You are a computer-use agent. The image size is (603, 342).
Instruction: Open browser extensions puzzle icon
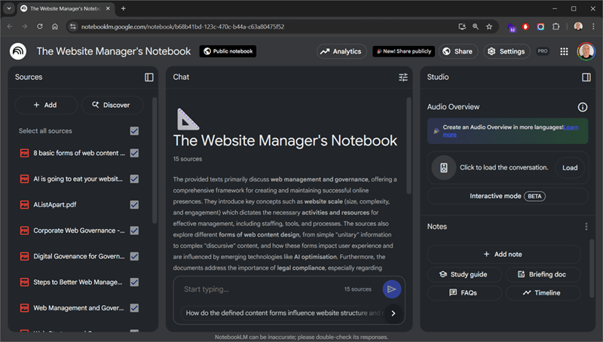click(556, 26)
